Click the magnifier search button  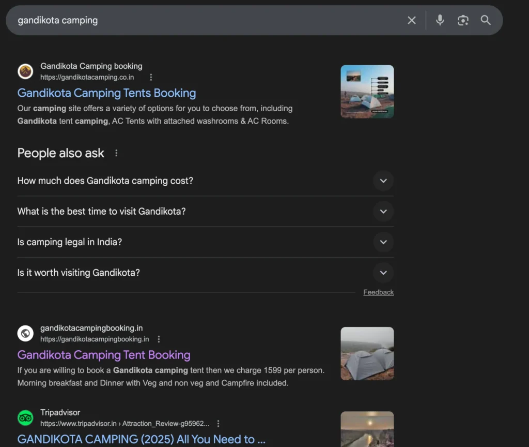485,20
